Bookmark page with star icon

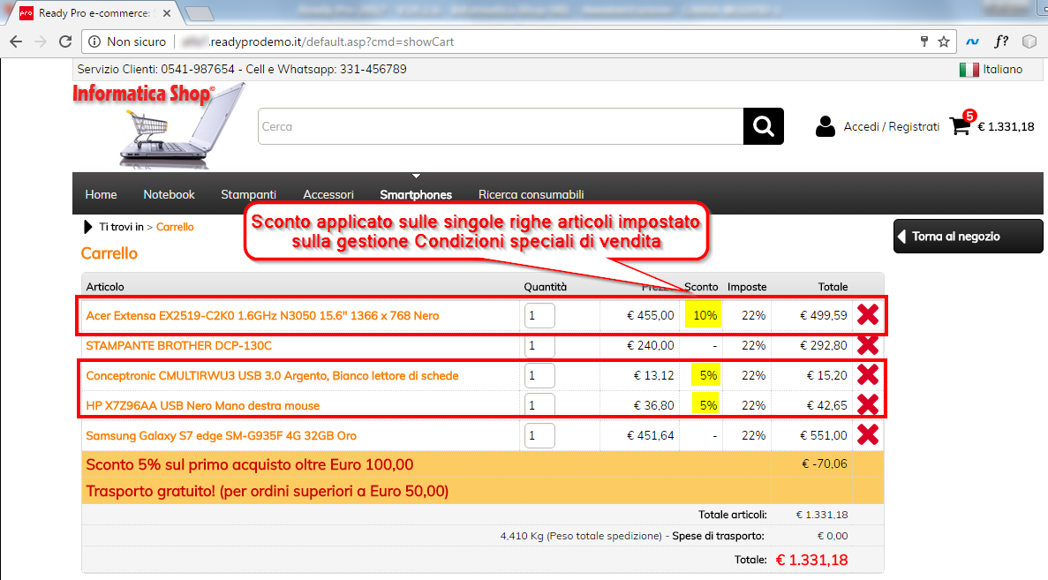click(944, 41)
